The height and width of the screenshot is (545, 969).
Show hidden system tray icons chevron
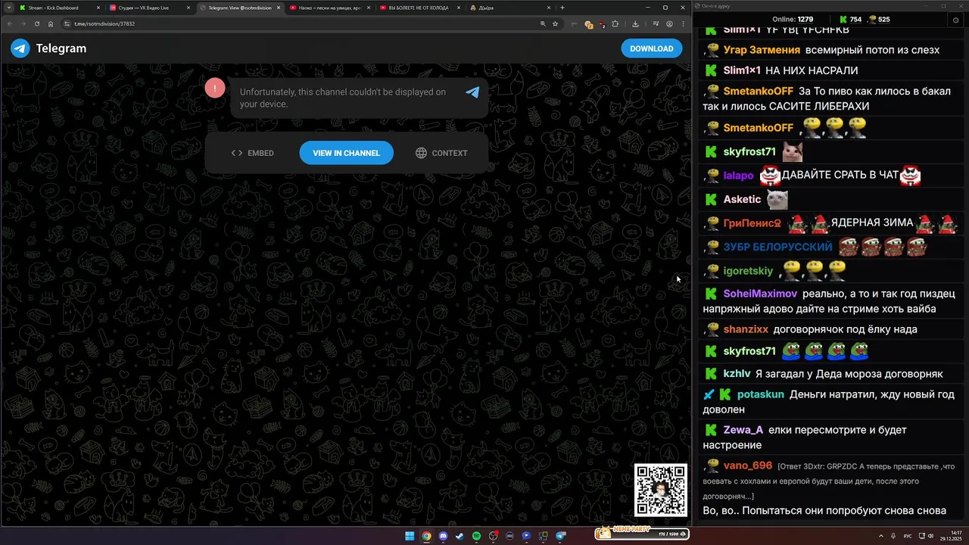coord(881,536)
